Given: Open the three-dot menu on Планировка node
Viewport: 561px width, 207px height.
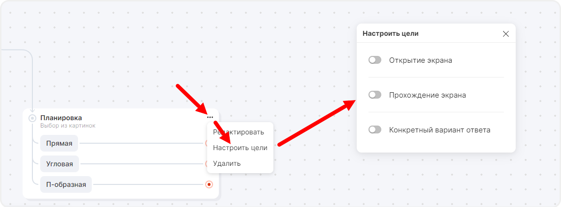Looking at the screenshot, I should pos(210,117).
